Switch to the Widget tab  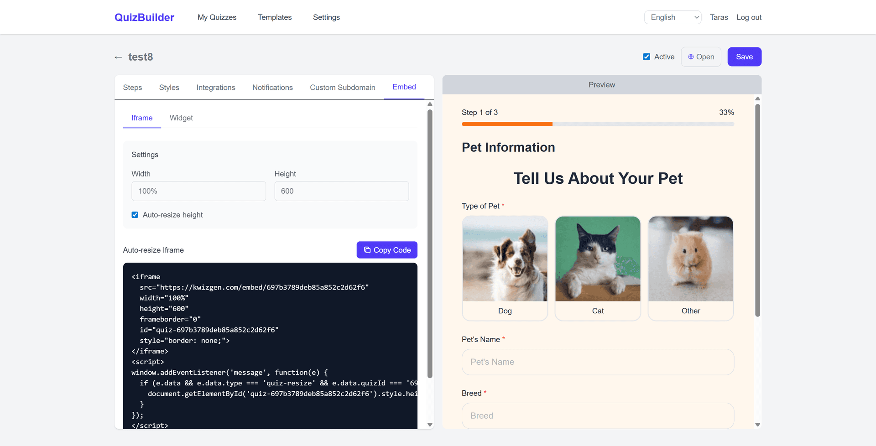181,118
